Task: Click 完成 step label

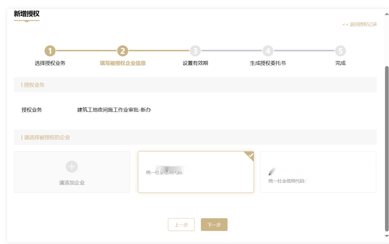Action: click(x=340, y=63)
